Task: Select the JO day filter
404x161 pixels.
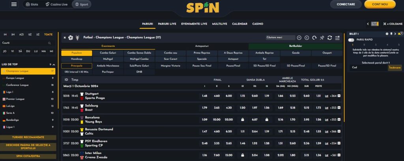Action: pos(5,52)
